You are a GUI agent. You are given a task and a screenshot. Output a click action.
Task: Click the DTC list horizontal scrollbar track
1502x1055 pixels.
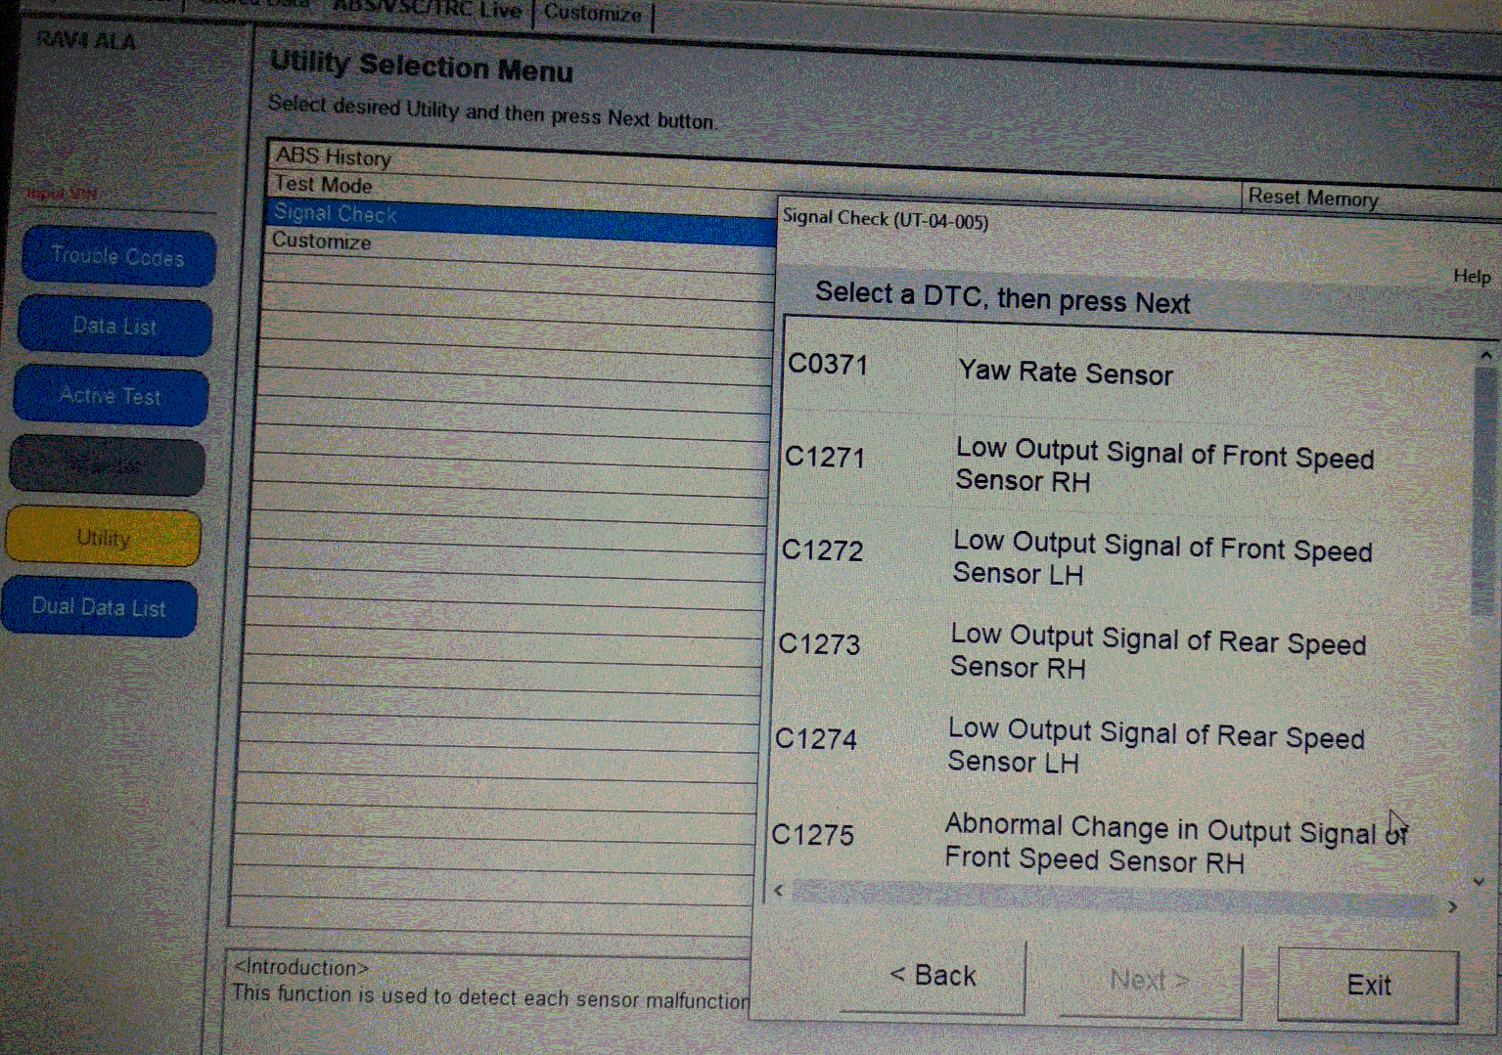click(x=1115, y=898)
